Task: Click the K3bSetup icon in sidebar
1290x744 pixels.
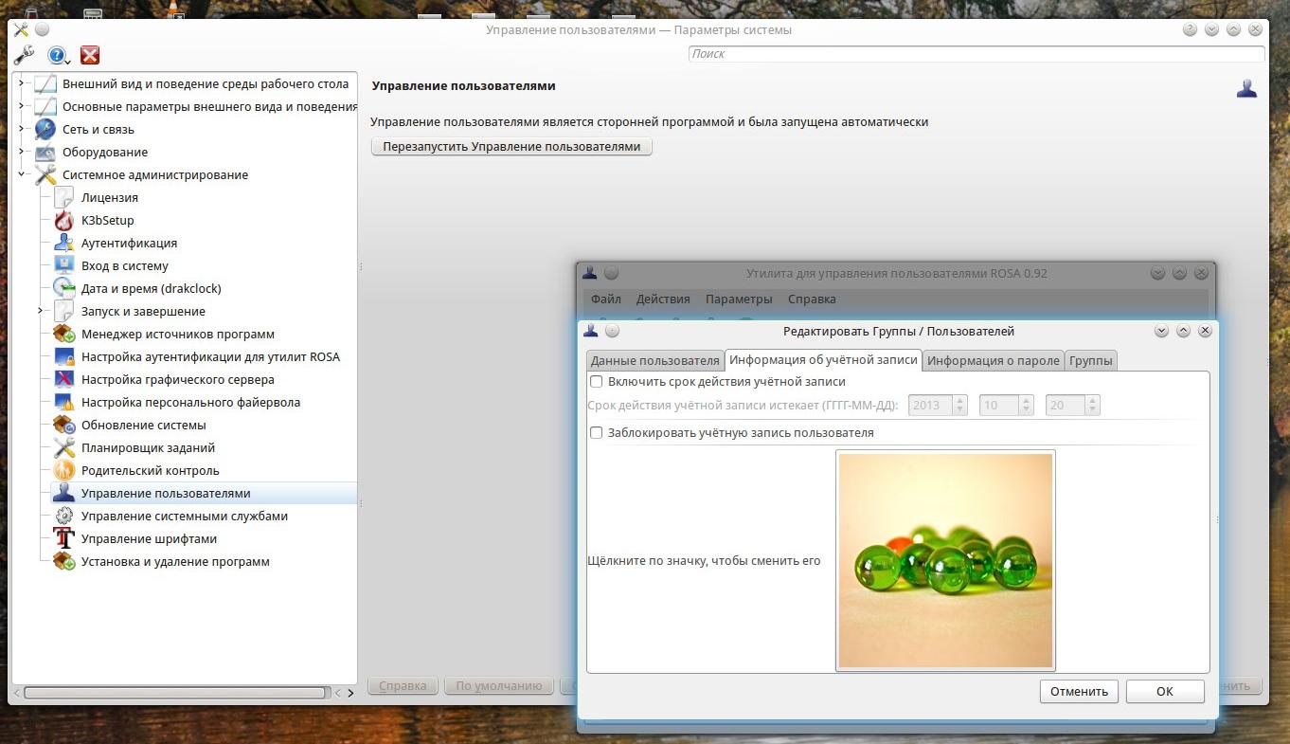Action: pos(63,221)
